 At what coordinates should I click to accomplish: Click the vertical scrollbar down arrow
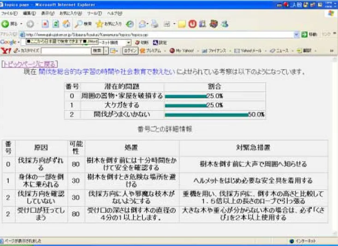tap(335, 233)
